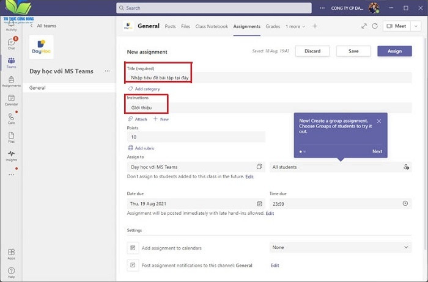This screenshot has height=282, width=428.
Task: Attach a resource to the assignment
Action: [138, 119]
